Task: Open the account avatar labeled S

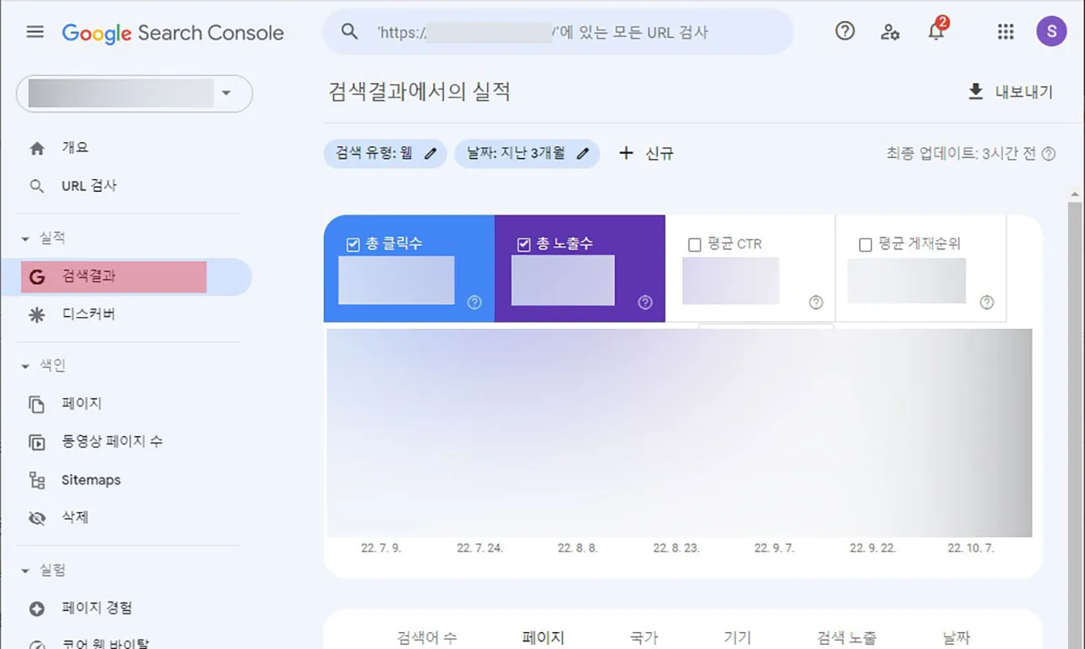Action: 1051,32
